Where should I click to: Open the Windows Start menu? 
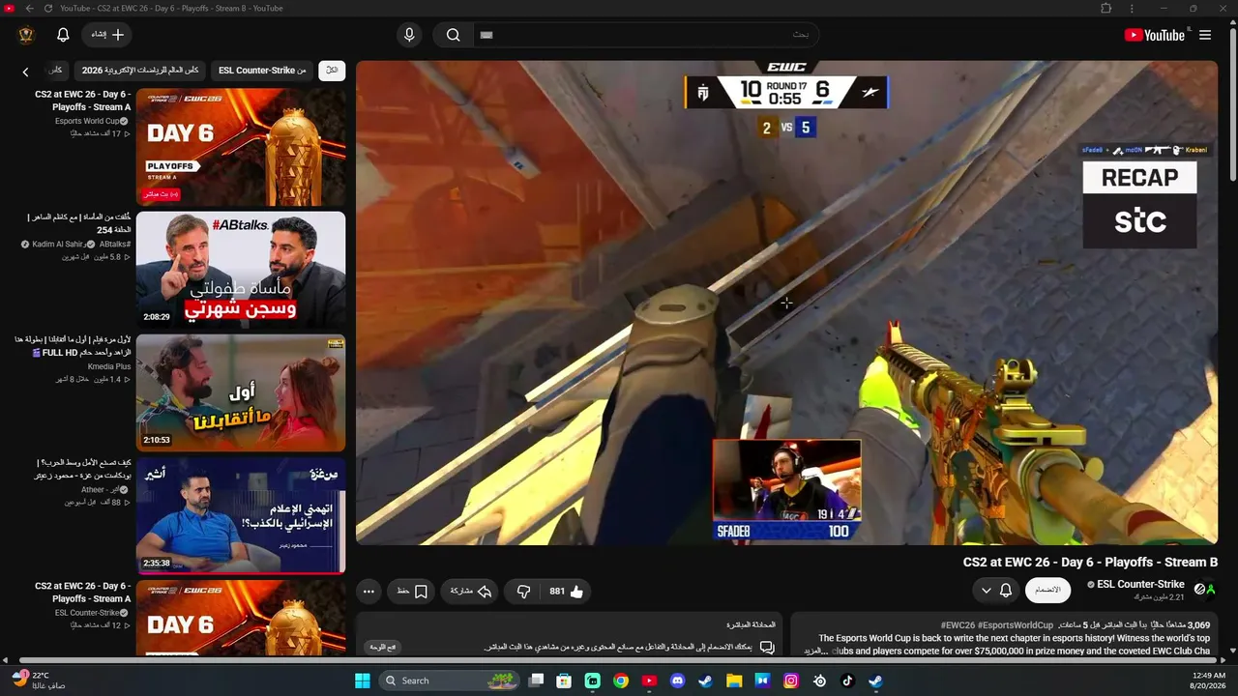(x=363, y=681)
